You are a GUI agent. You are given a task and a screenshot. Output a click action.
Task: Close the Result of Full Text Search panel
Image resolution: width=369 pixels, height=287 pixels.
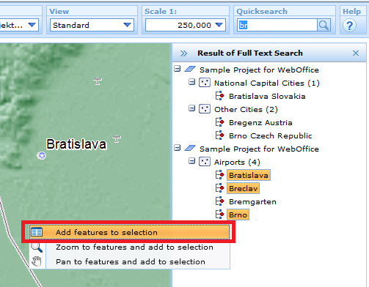pyautogui.click(x=356, y=53)
